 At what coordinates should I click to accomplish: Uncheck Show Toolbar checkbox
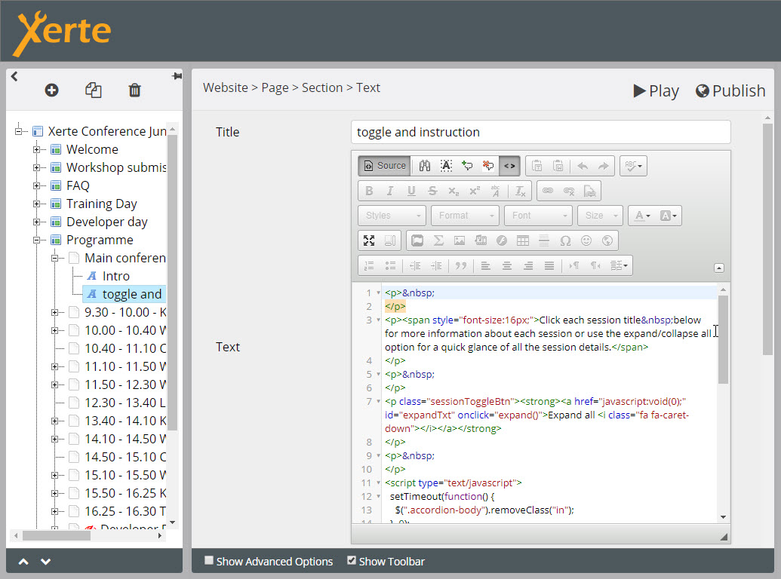point(352,561)
